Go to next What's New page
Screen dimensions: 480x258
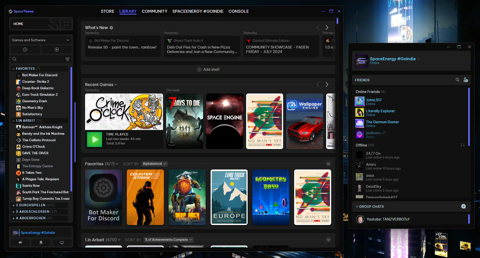pyautogui.click(x=327, y=27)
